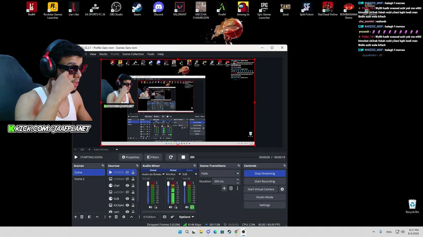
Task: Open the VALORANT desktop shortcut
Action: pyautogui.click(x=180, y=9)
